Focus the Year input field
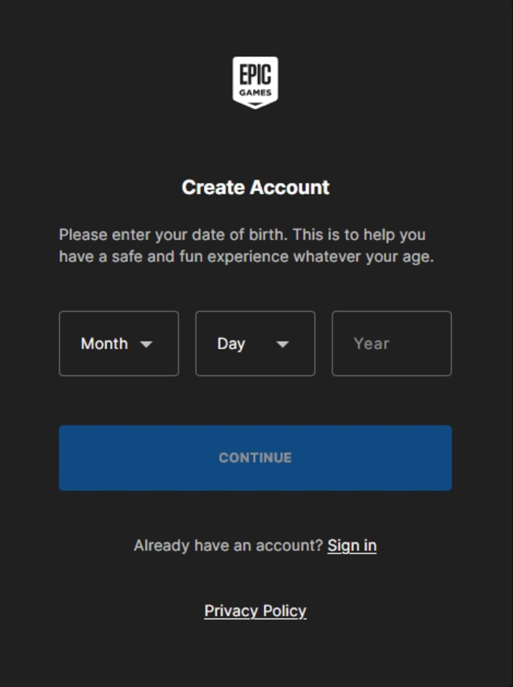 click(392, 343)
